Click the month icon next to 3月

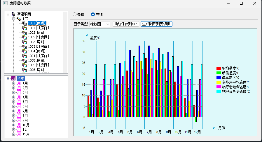pos(19,93)
